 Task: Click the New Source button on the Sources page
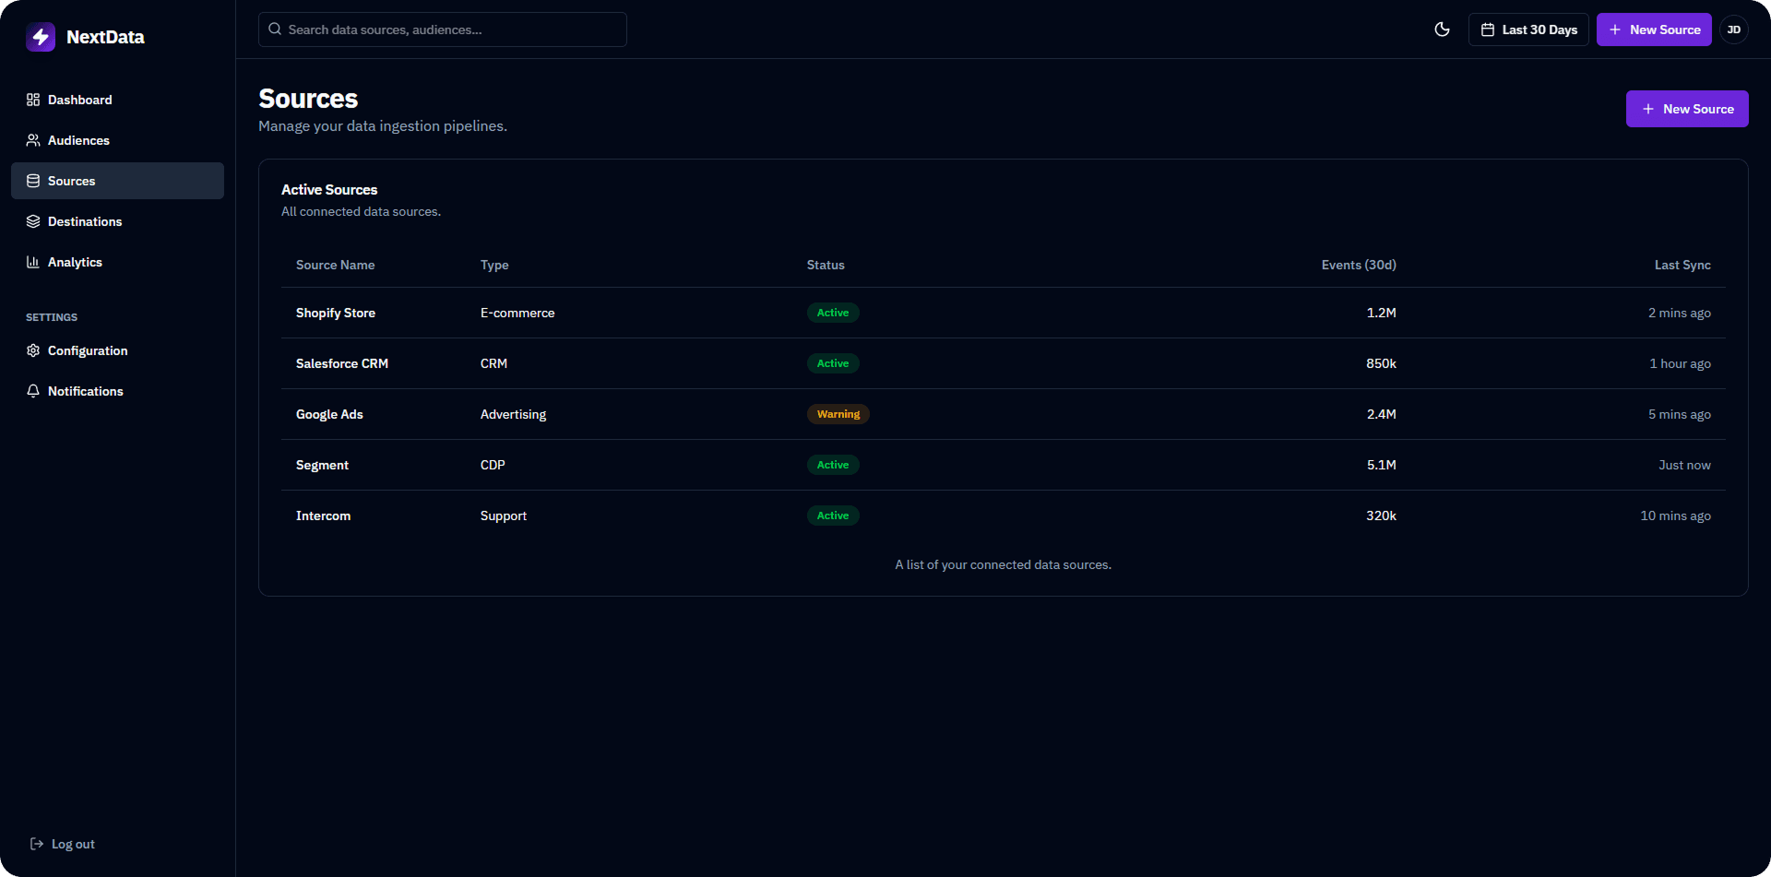1687,109
